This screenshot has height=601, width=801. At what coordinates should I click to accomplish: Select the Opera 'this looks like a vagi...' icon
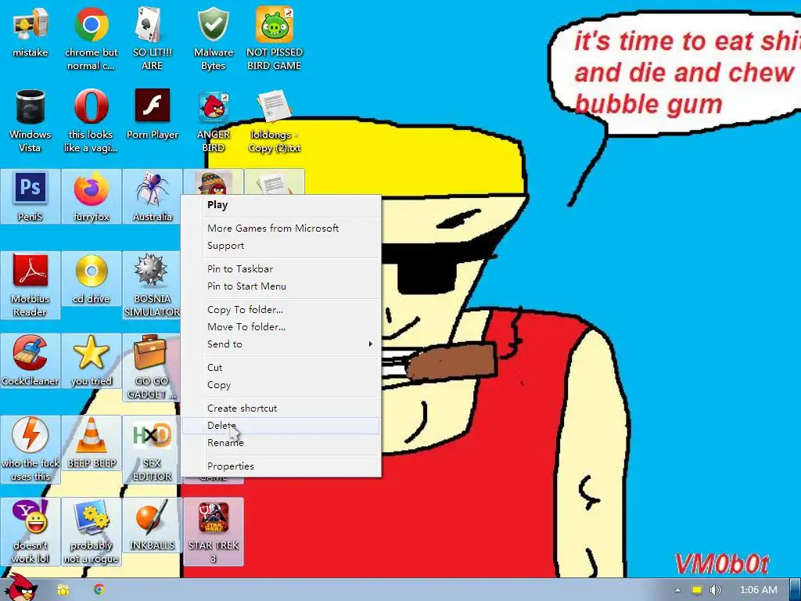(x=91, y=121)
